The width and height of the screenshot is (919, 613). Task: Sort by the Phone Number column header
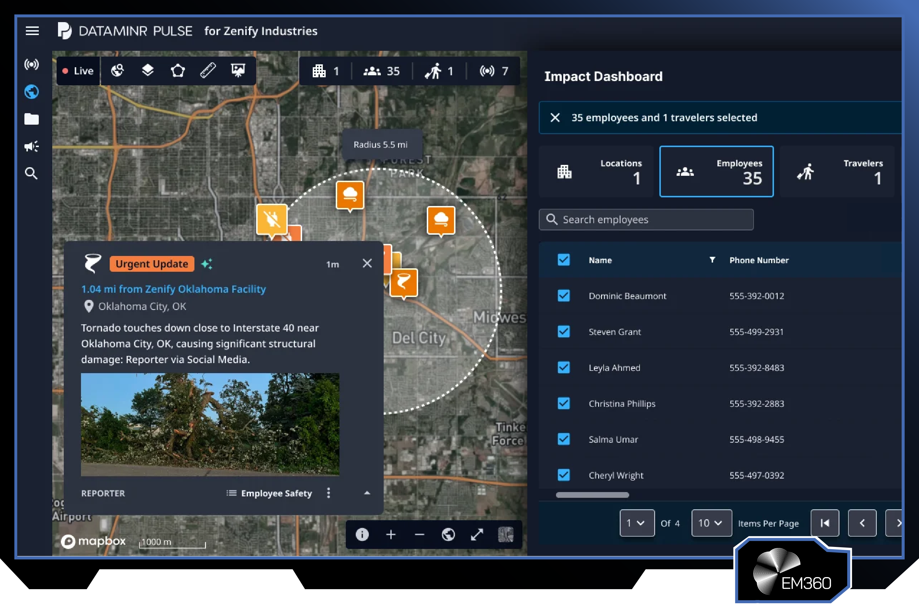tap(759, 260)
